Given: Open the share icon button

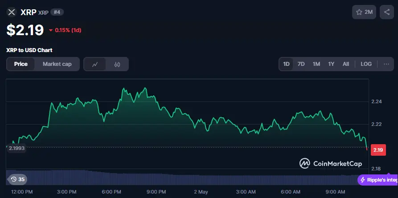Looking at the screenshot, I should point(386,12).
